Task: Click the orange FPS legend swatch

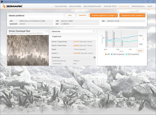Action: tap(106, 54)
